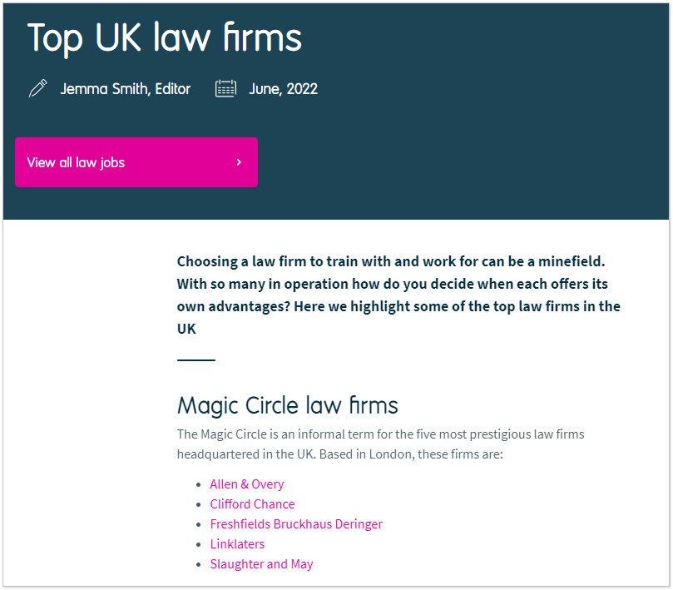Visit the Slaughter and May link
The image size is (673, 590).
point(261,564)
